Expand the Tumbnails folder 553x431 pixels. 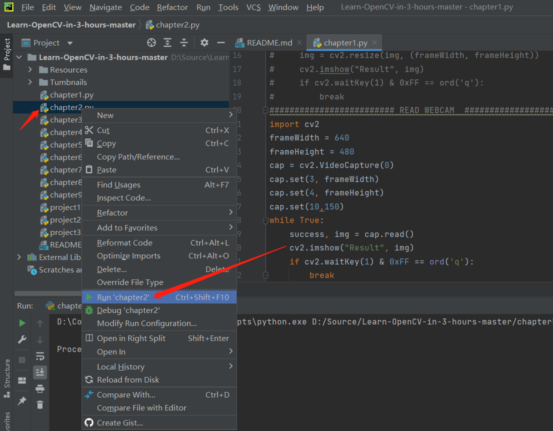coord(30,82)
